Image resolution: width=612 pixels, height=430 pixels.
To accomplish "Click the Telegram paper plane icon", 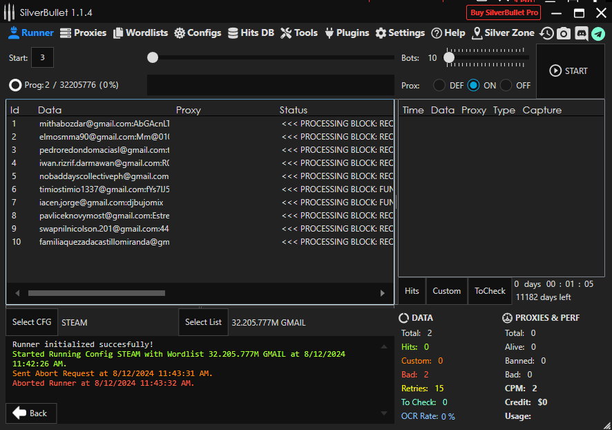I will click(598, 33).
